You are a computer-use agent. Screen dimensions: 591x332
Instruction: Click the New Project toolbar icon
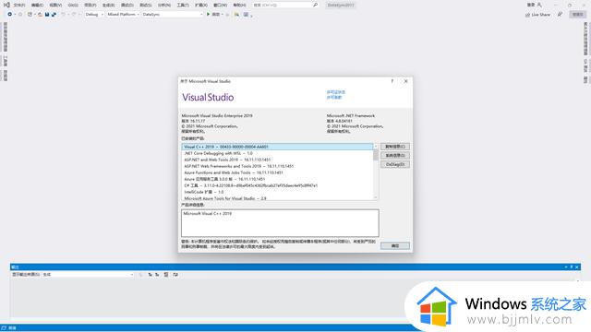tap(30, 15)
